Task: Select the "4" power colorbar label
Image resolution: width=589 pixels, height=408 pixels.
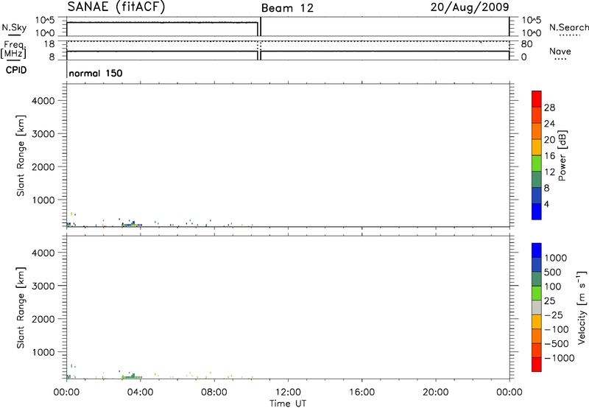Action: tap(546, 204)
